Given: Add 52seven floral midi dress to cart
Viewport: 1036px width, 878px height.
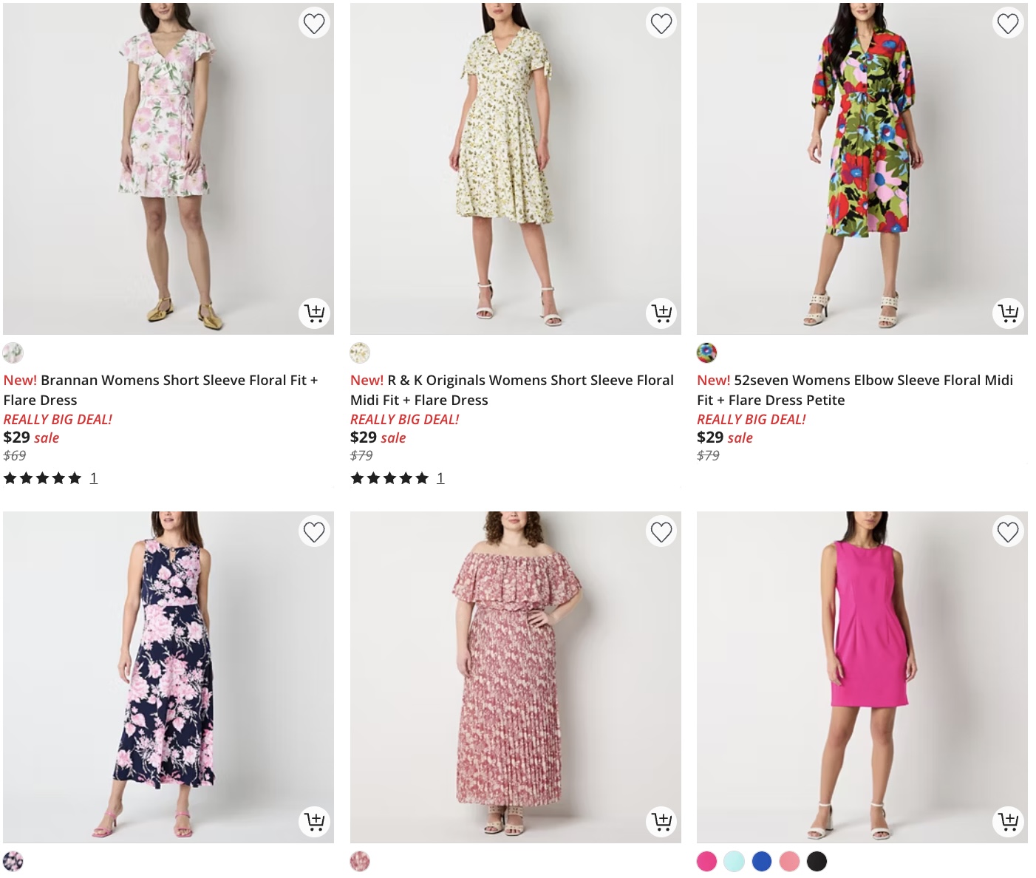Looking at the screenshot, I should (x=1008, y=313).
